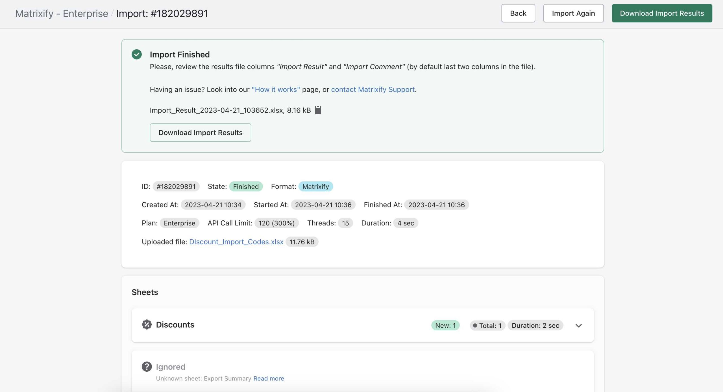
Task: Click the Ignored question mark icon
Action: tap(147, 367)
